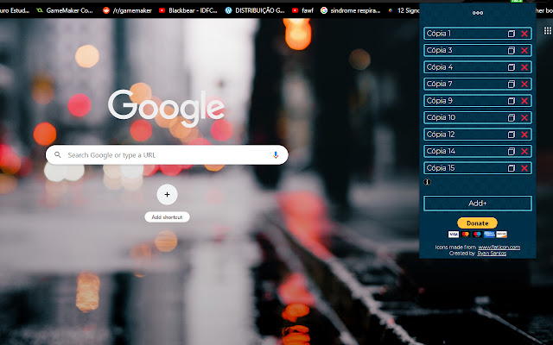Click the copy icon for Cópia 9
The height and width of the screenshot is (345, 553).
point(511,101)
